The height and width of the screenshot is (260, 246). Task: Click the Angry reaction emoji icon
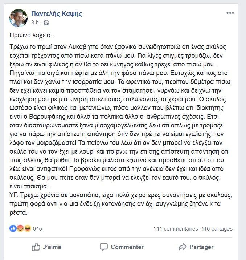(20, 229)
